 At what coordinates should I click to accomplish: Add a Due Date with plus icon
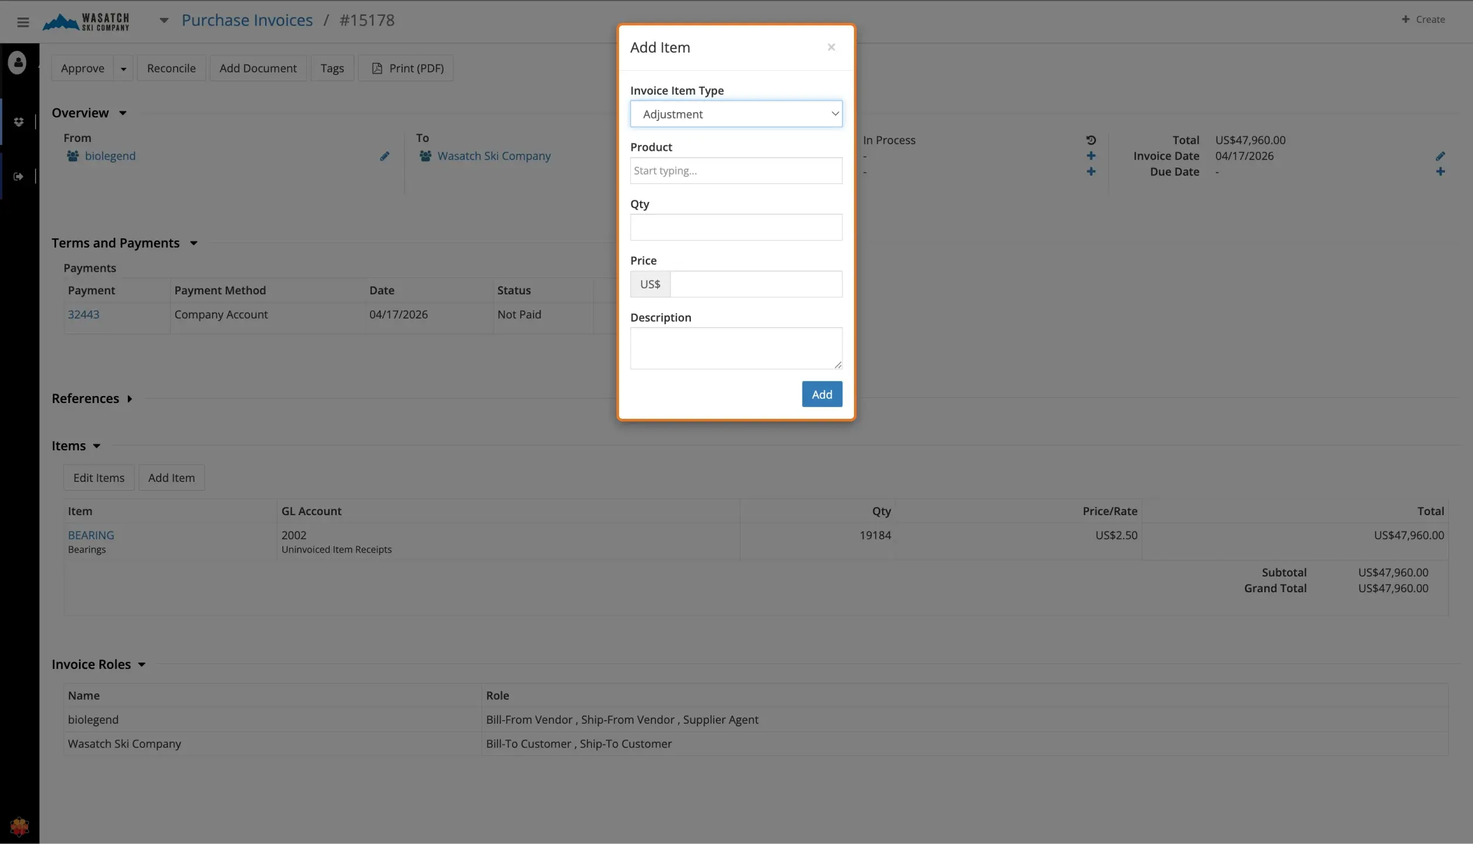1440,172
